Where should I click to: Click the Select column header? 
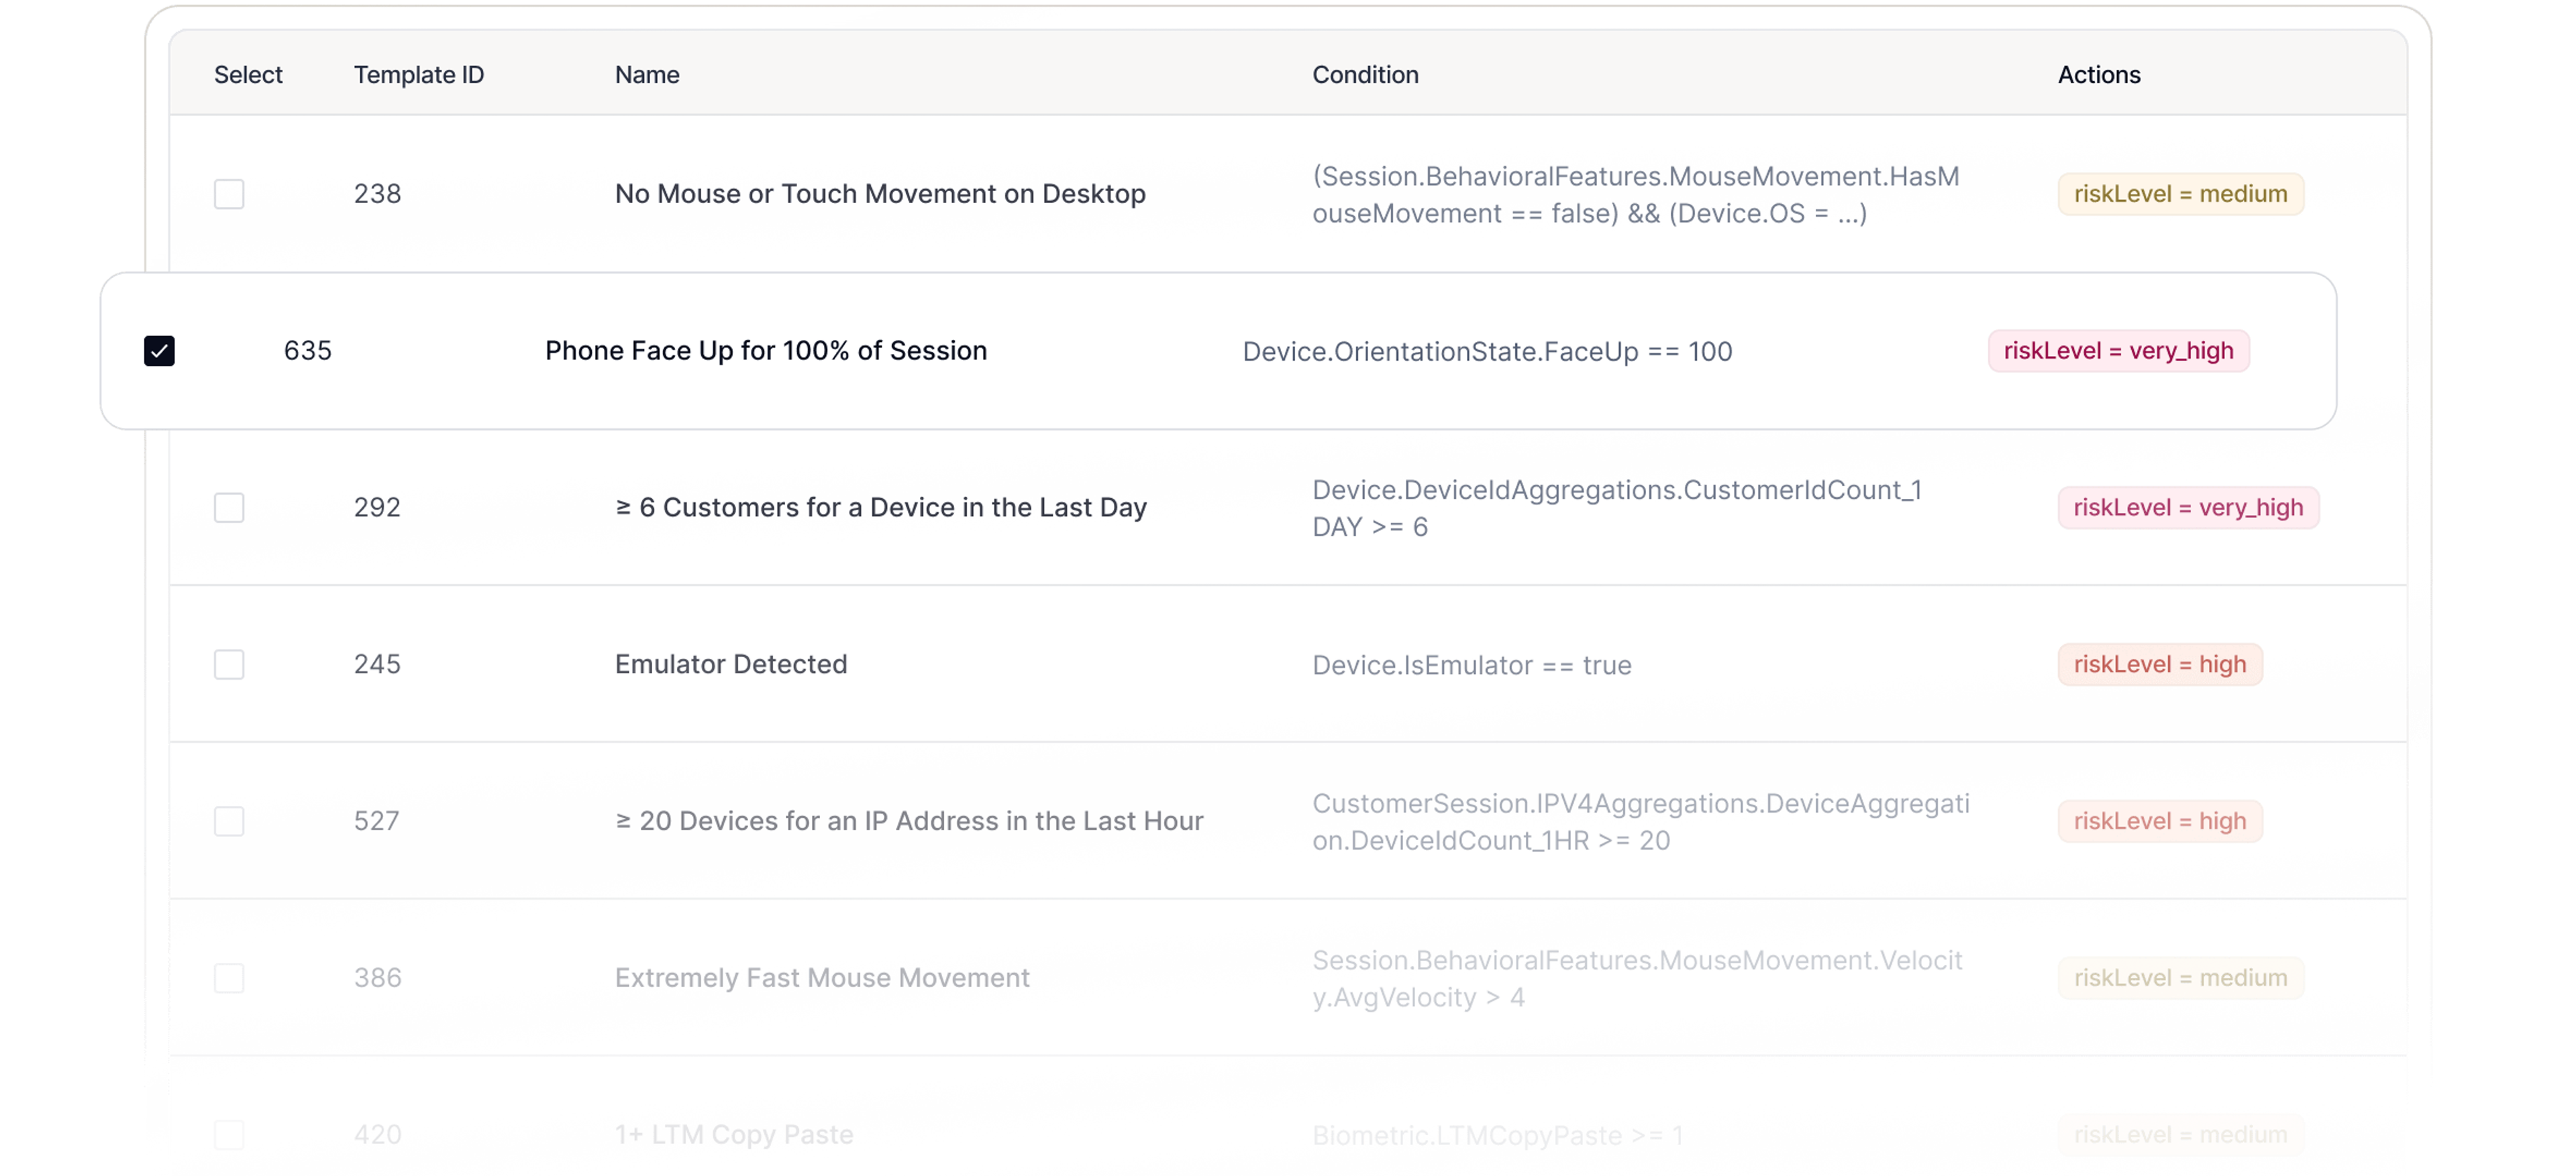click(248, 75)
